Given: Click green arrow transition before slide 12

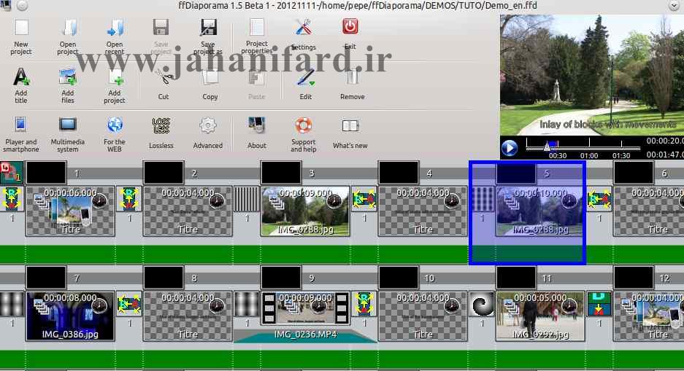Looking at the screenshot, I should (599, 304).
